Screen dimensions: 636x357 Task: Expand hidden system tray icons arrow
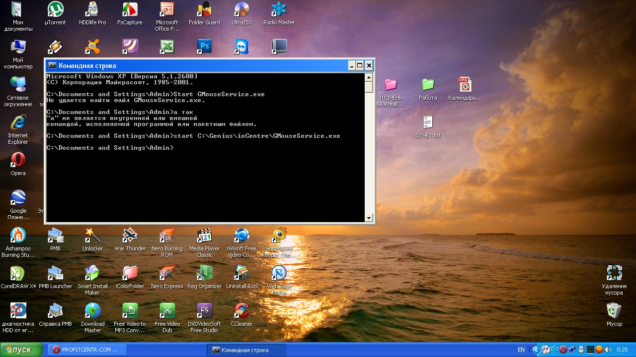536,350
